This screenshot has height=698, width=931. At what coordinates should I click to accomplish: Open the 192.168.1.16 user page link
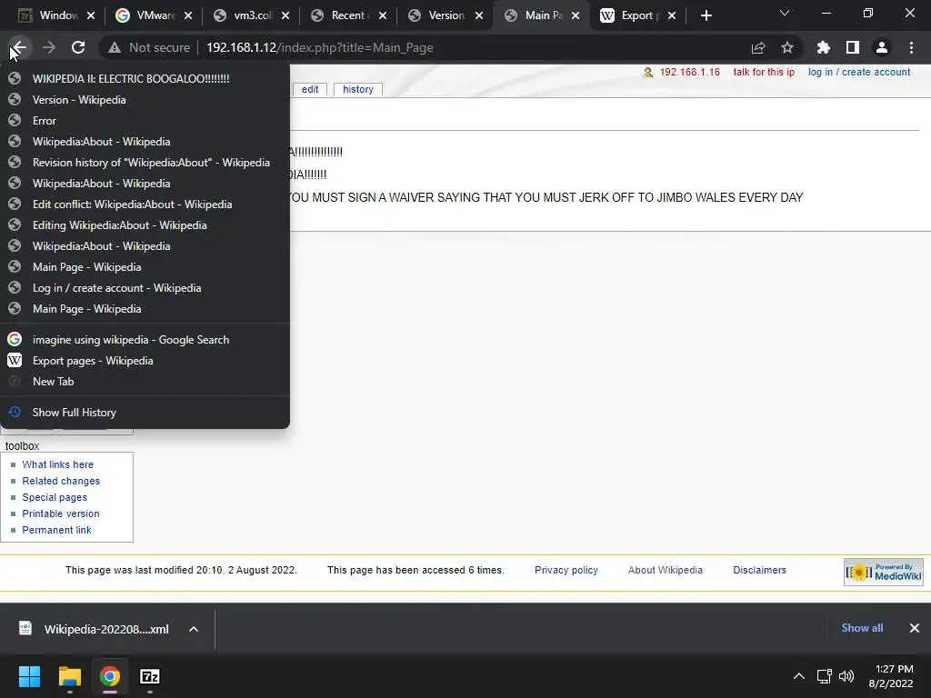[689, 72]
